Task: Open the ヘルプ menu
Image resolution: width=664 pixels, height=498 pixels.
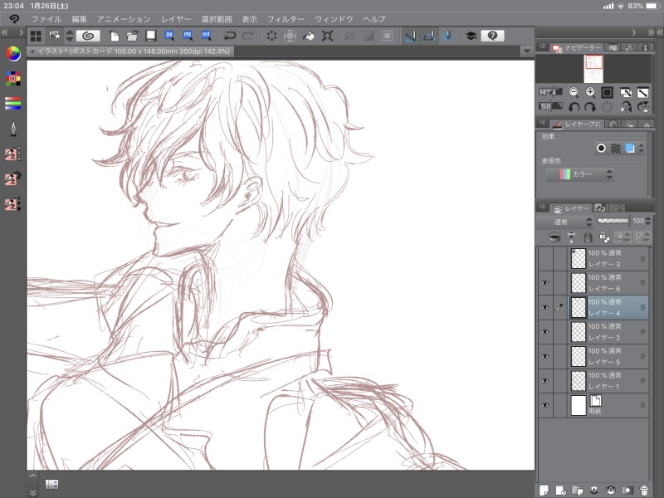Action: (x=374, y=19)
